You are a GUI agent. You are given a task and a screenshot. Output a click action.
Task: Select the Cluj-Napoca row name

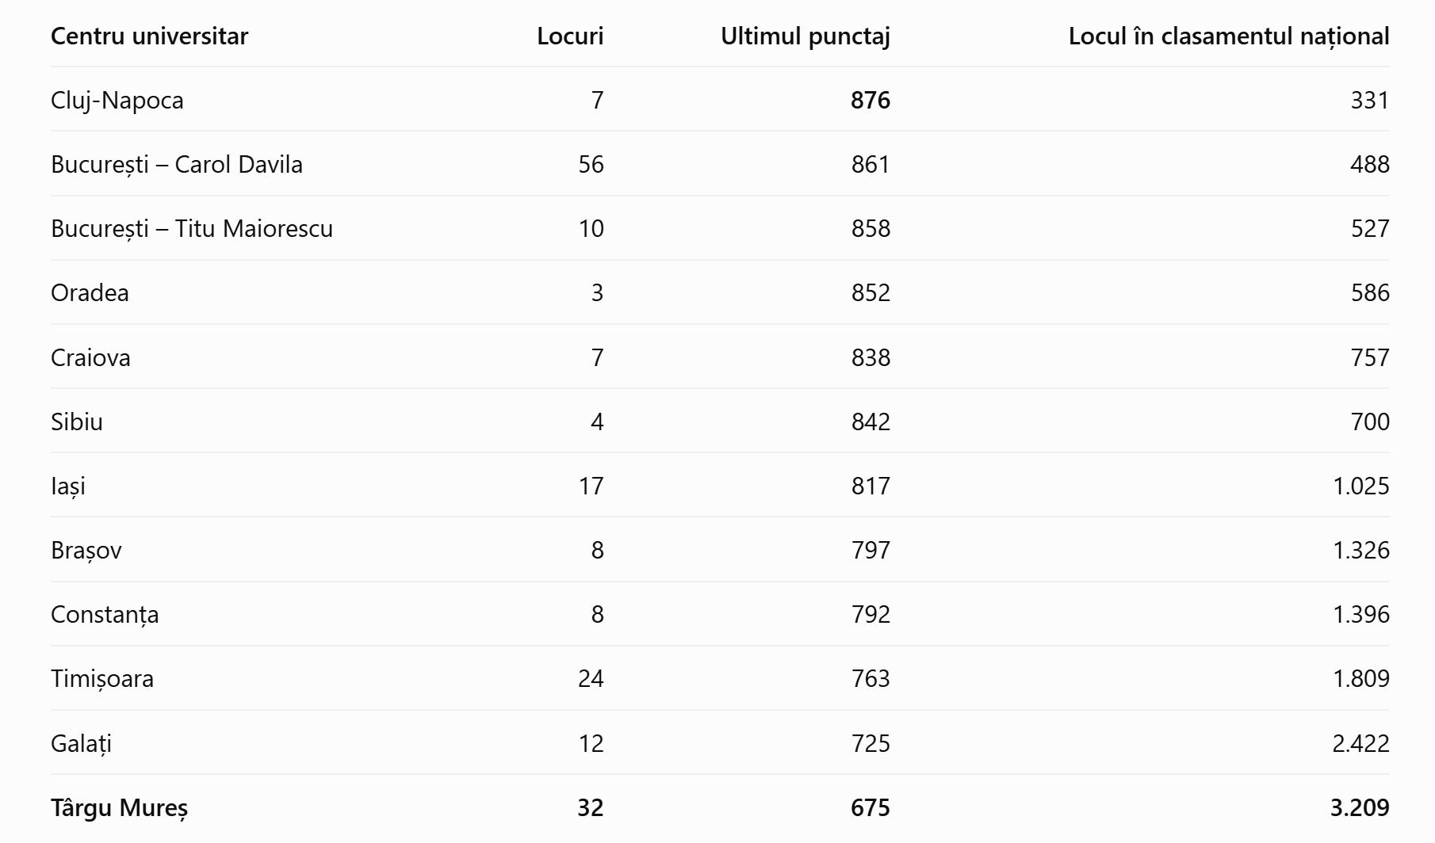[x=117, y=101]
